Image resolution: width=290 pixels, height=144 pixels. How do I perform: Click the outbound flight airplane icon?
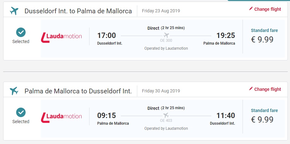(x=14, y=11)
